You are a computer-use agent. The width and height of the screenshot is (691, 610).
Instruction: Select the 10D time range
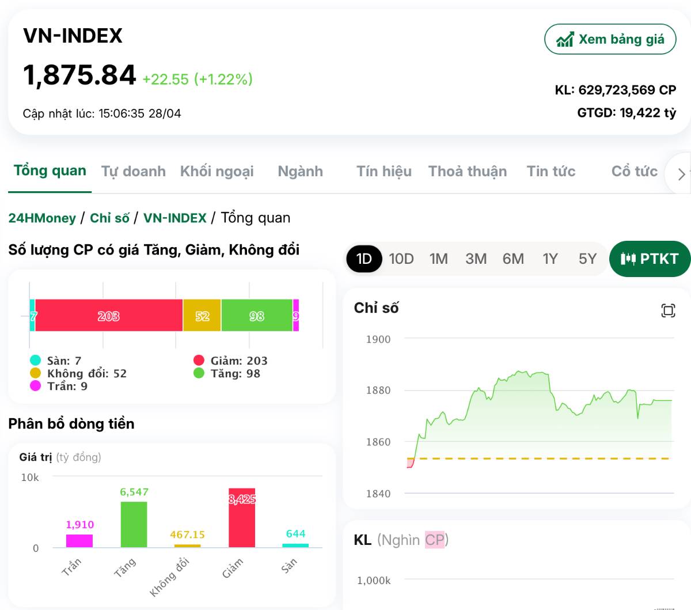pos(401,259)
